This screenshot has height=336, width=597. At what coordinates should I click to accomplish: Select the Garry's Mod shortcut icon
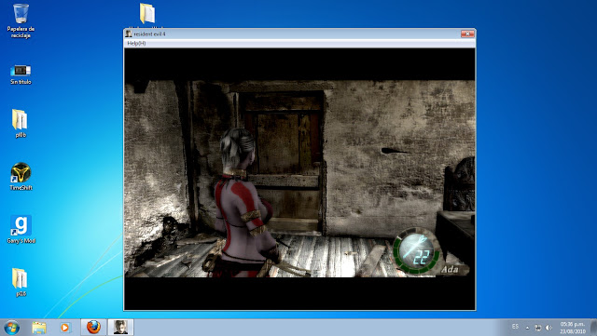[x=21, y=229]
